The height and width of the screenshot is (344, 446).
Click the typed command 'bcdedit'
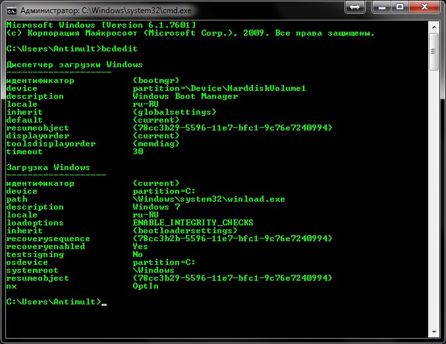(x=119, y=49)
